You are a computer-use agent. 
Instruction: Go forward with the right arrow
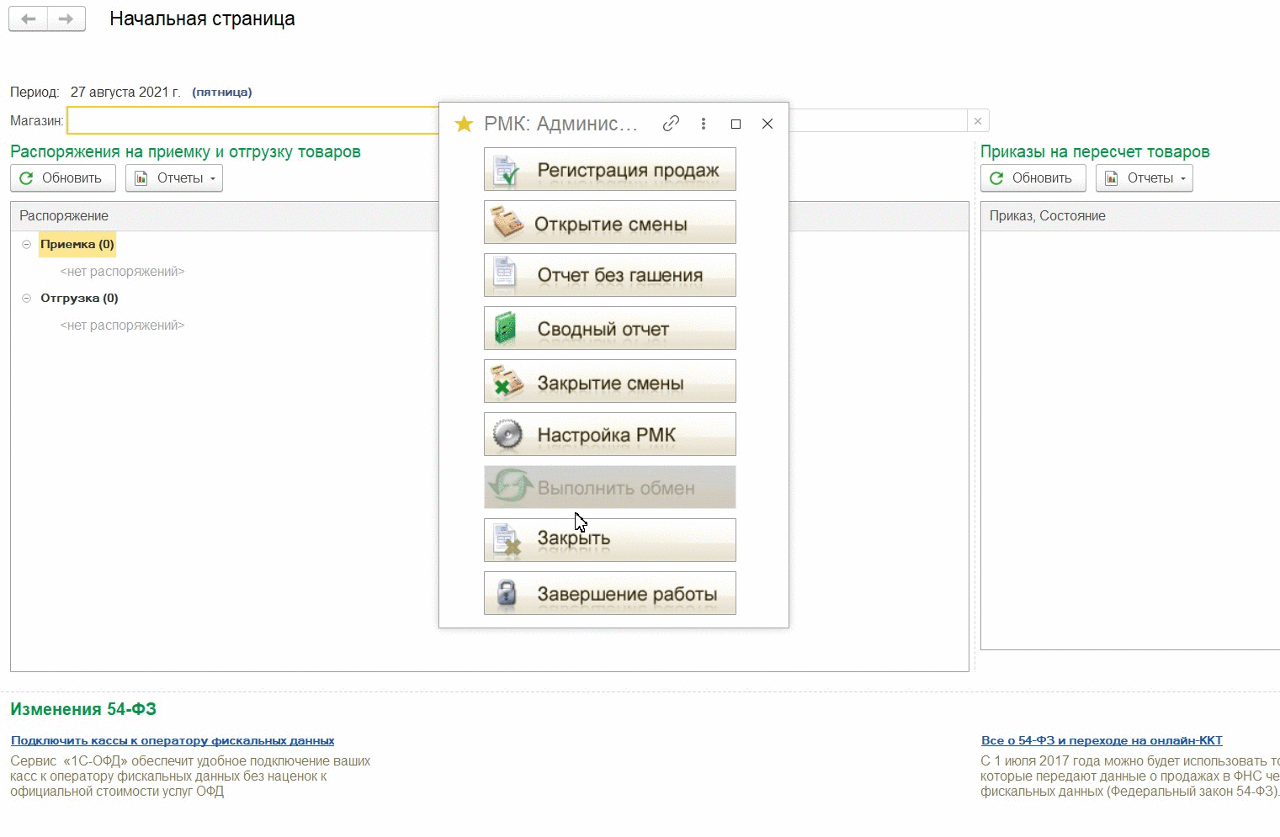click(66, 19)
